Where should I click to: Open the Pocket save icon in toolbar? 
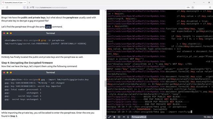[x=210, y=7]
